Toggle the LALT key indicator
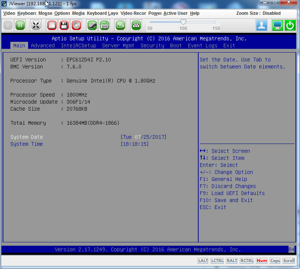The width and height of the screenshot is (300, 269). pos(203,261)
